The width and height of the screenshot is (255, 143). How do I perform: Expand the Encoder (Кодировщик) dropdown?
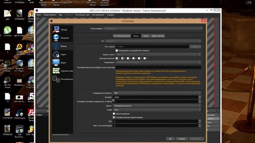click(158, 62)
